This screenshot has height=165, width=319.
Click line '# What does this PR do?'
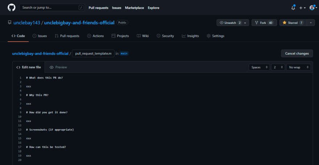44,78
